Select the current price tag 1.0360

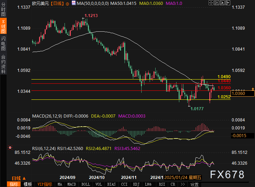coord(242,93)
